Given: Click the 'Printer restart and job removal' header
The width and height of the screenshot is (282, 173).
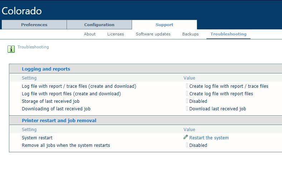Looking at the screenshot, I should [x=59, y=120].
